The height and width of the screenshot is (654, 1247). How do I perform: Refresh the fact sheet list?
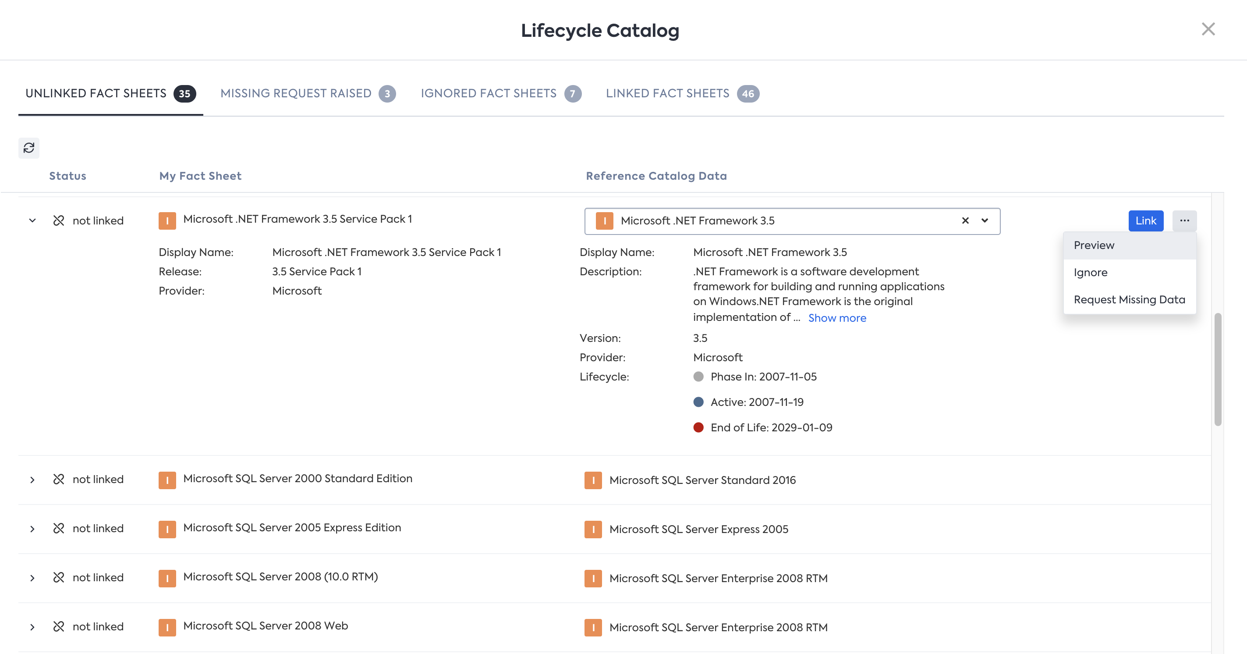pyautogui.click(x=29, y=148)
